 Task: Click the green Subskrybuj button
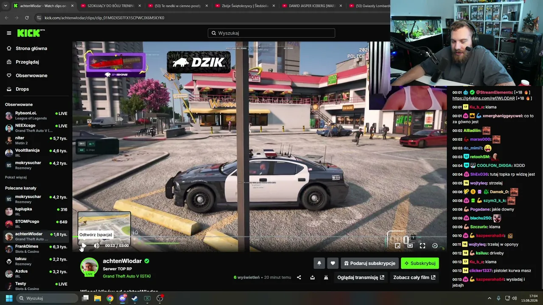click(x=420, y=263)
